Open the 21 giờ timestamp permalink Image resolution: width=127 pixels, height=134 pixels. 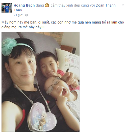click(x=18, y=15)
